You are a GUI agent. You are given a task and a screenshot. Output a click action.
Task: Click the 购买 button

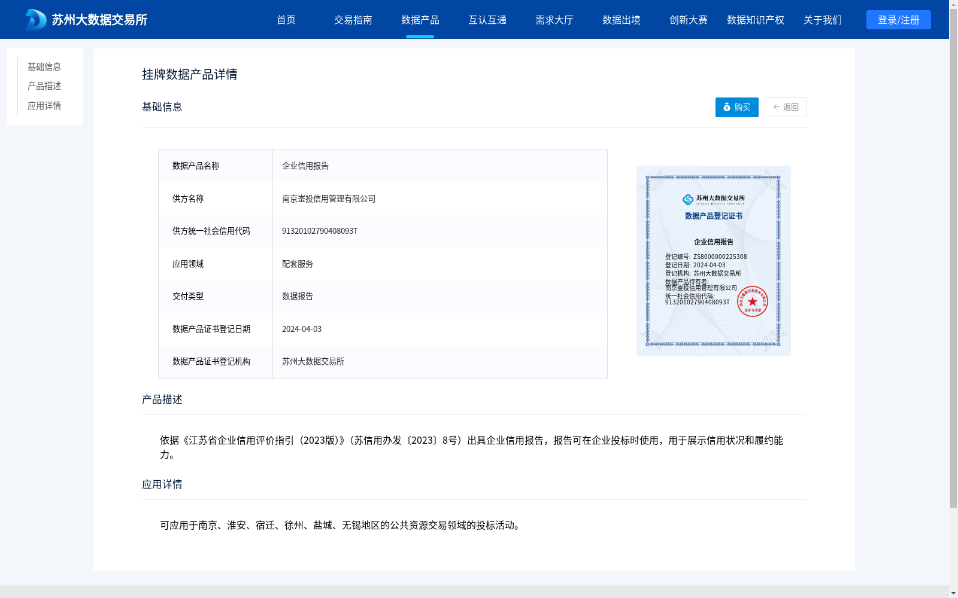click(x=737, y=107)
